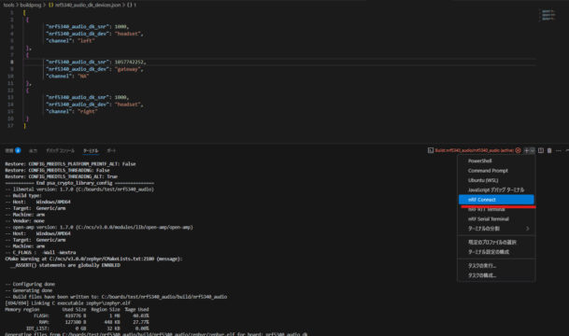Click the editor minimap preview

548,15
